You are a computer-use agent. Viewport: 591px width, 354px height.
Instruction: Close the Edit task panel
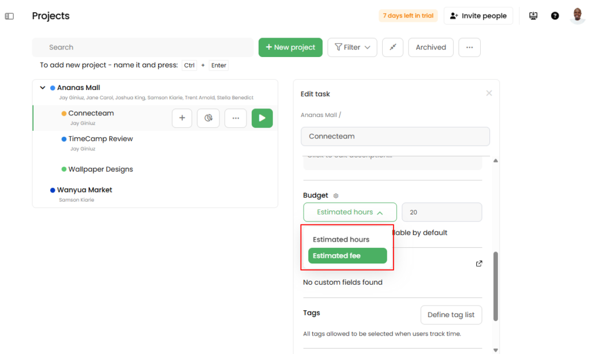(489, 93)
